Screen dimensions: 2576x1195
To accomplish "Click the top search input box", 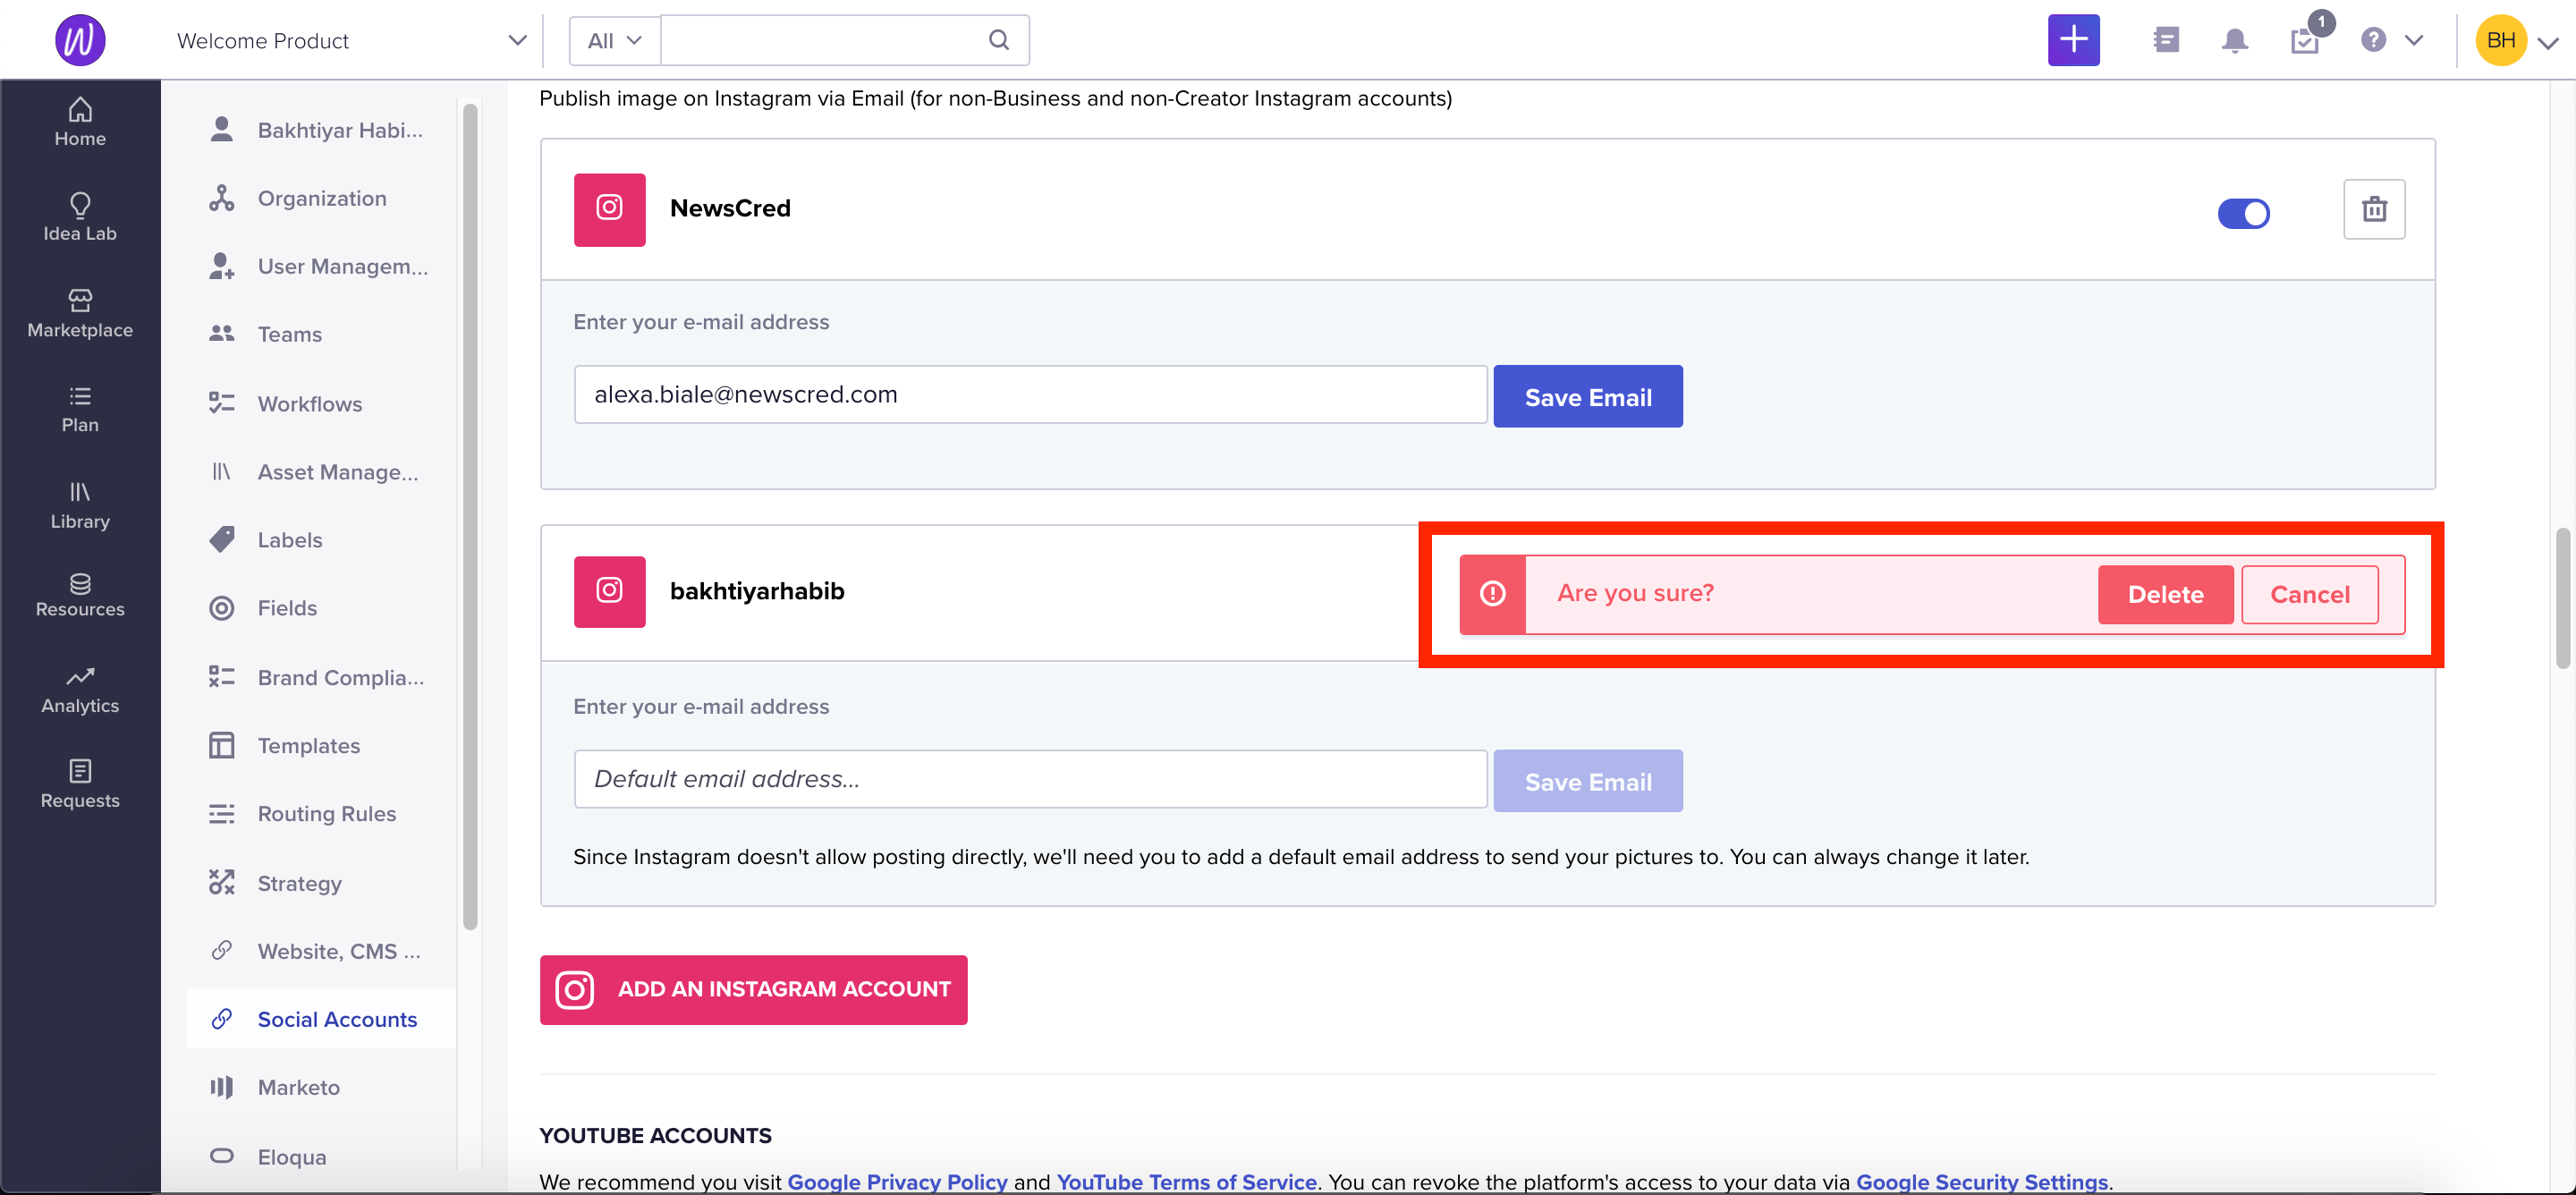I will coord(845,40).
